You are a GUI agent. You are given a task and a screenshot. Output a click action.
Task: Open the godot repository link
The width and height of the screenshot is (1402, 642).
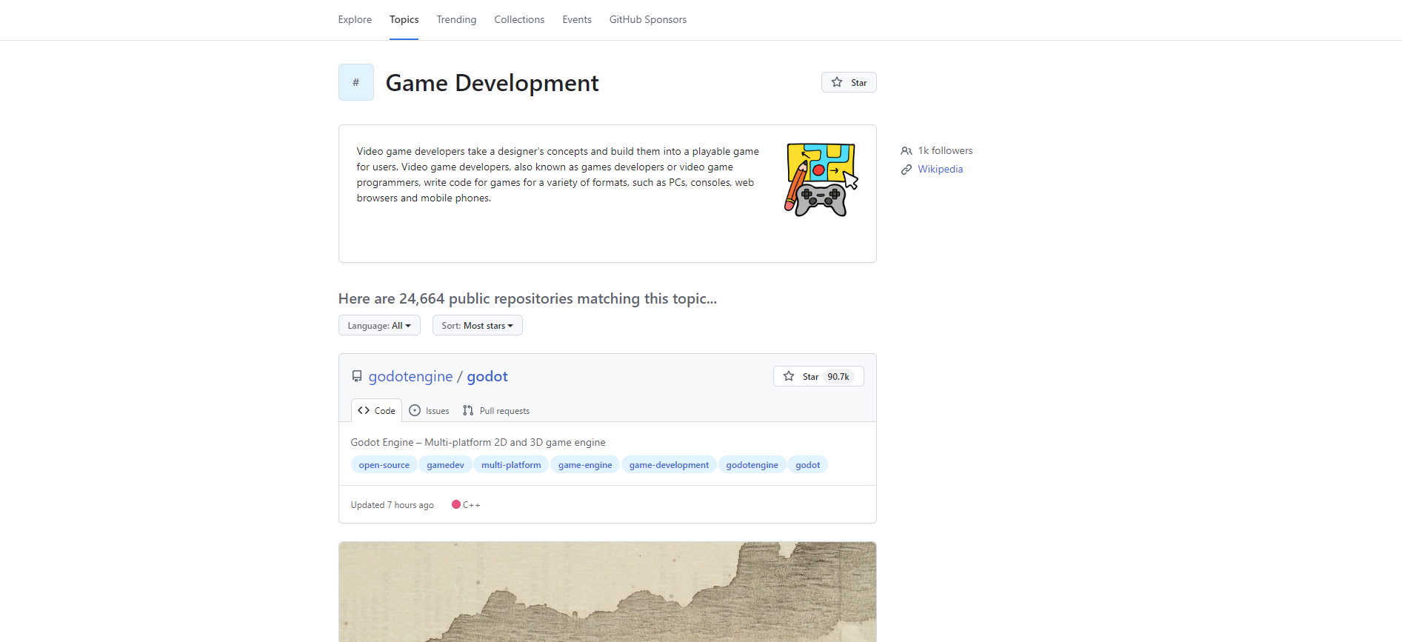[487, 376]
